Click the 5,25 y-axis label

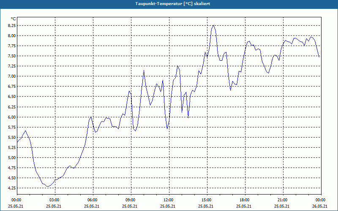coord(12,147)
